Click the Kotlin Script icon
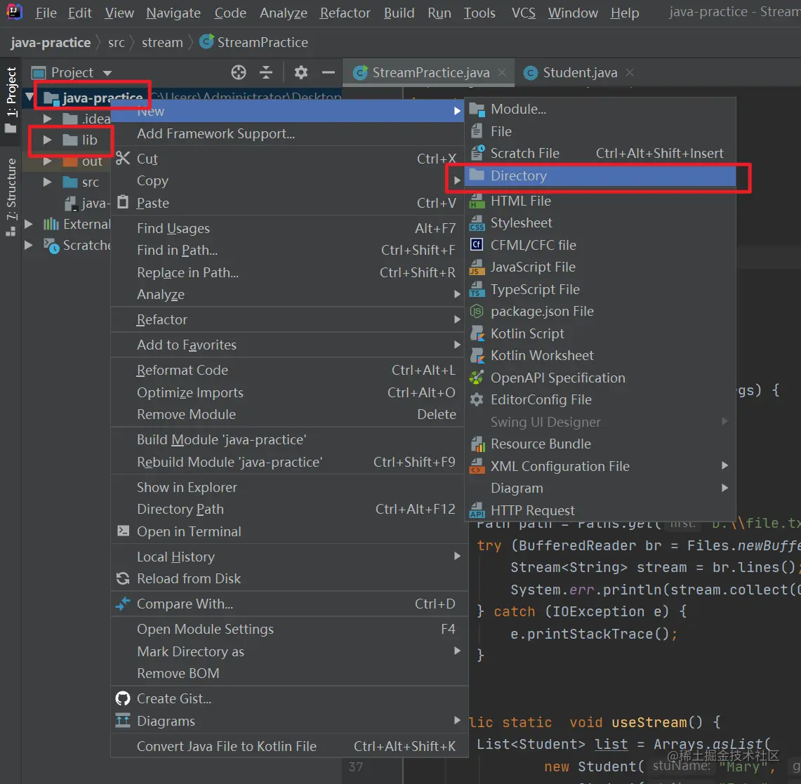The image size is (801, 784). point(477,333)
